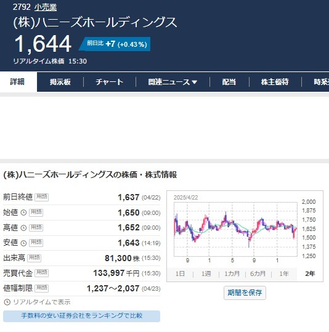Switch to the チャート tab
The height and width of the screenshot is (332, 329).
tap(109, 82)
